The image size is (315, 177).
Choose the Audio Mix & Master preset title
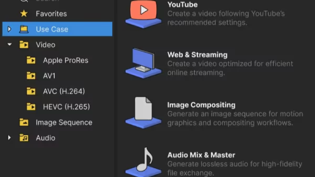click(x=201, y=155)
